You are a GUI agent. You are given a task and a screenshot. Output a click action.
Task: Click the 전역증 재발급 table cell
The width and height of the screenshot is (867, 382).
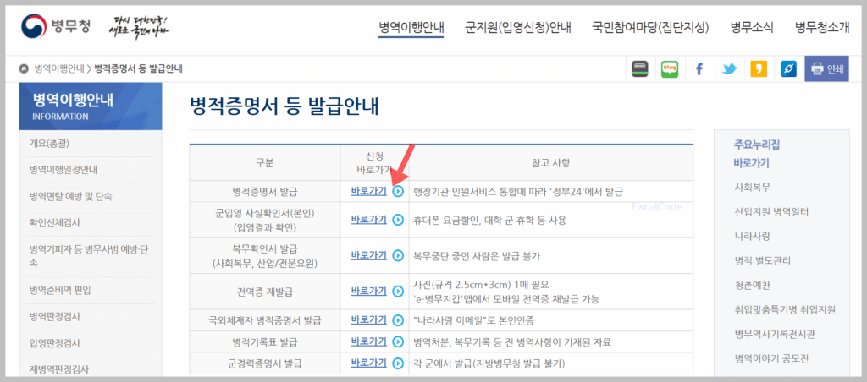click(x=265, y=292)
